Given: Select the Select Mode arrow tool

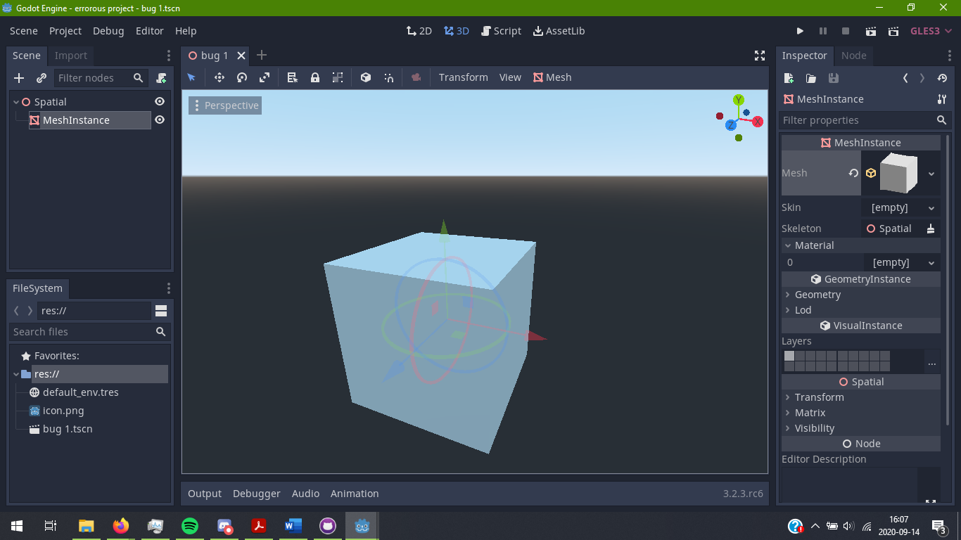Looking at the screenshot, I should click(191, 77).
